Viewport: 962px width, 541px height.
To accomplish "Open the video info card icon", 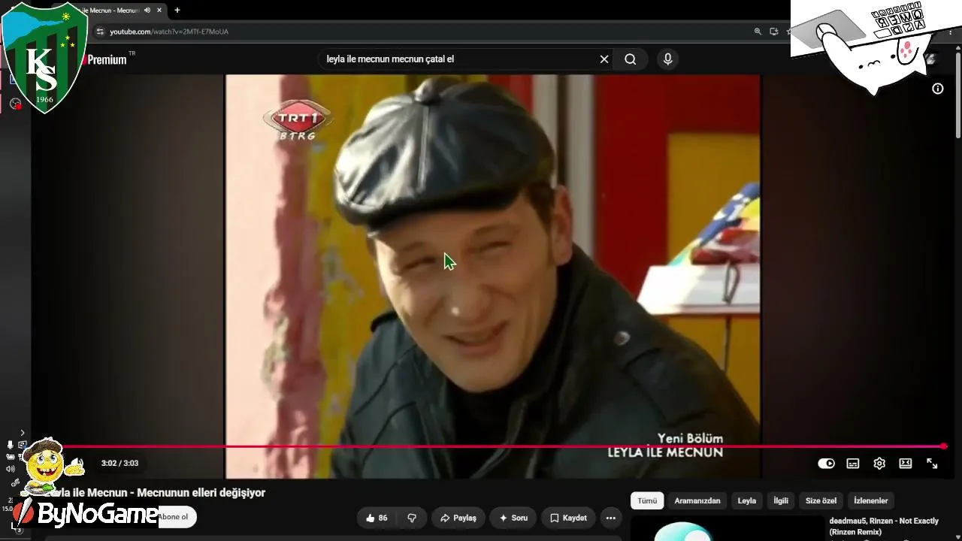I will (938, 89).
